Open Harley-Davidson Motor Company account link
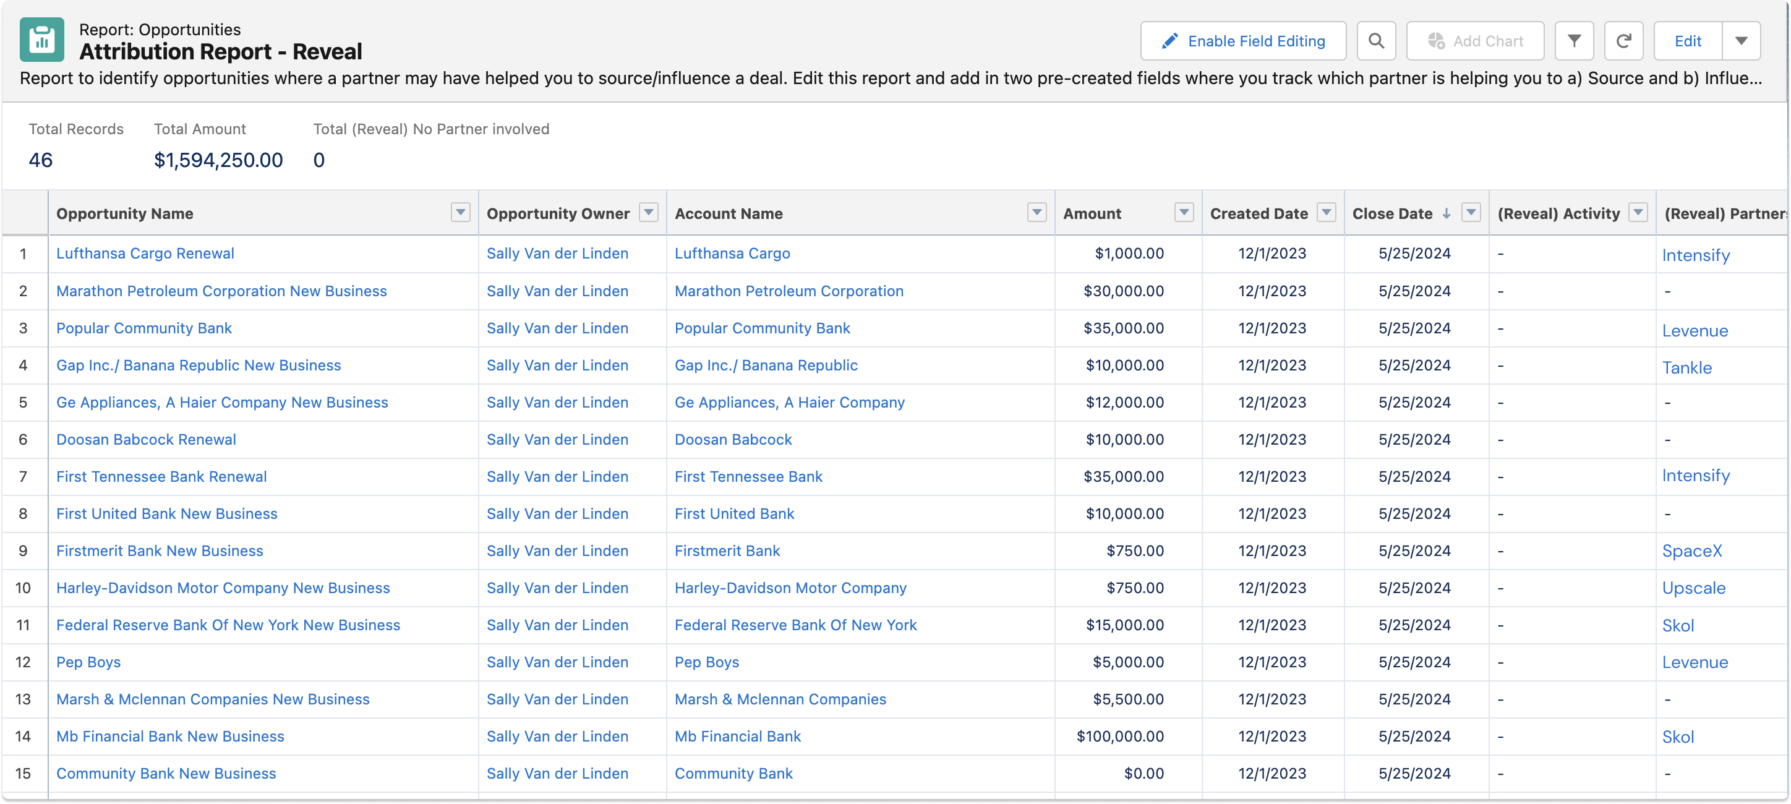Screen dimensions: 1791x804 [790, 588]
